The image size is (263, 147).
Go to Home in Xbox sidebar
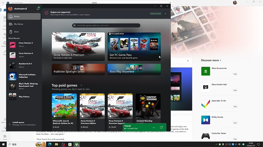click(x=24, y=16)
